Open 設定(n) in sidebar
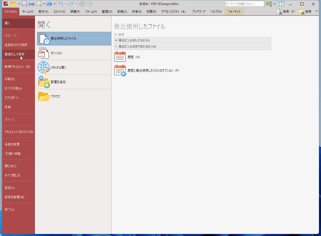The height and width of the screenshot is (236, 321). [18, 188]
